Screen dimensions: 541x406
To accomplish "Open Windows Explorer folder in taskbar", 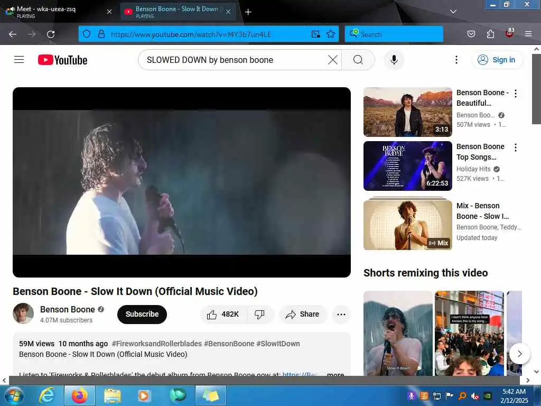I will click(112, 395).
